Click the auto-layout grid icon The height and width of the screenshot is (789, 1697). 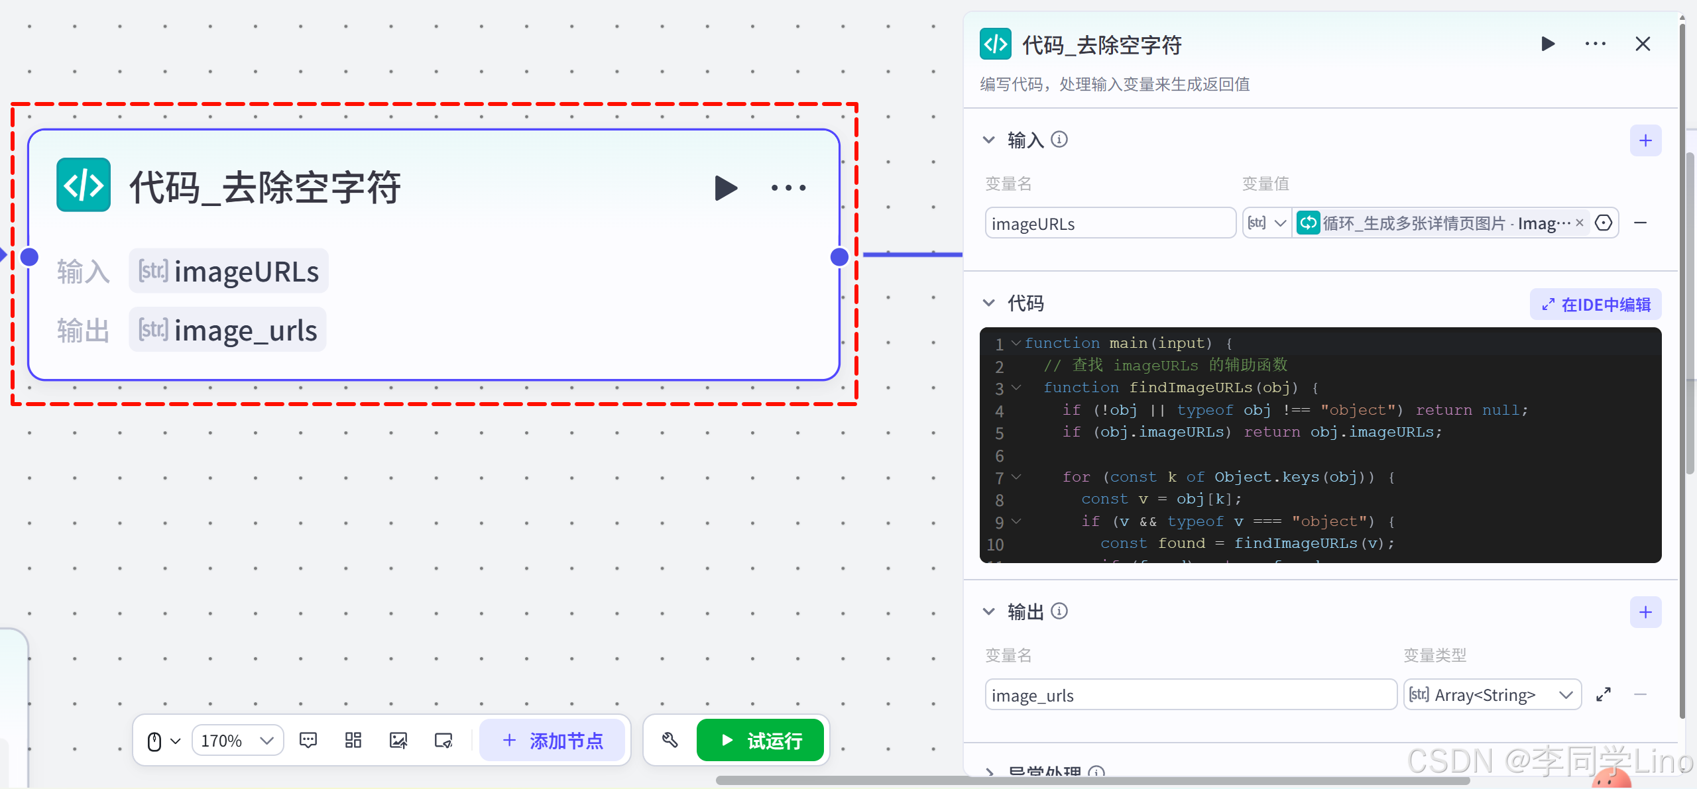tap(353, 740)
